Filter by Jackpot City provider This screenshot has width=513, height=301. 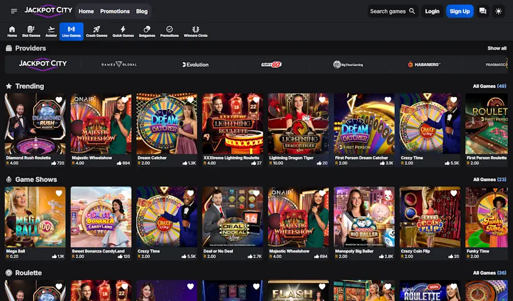(x=43, y=64)
